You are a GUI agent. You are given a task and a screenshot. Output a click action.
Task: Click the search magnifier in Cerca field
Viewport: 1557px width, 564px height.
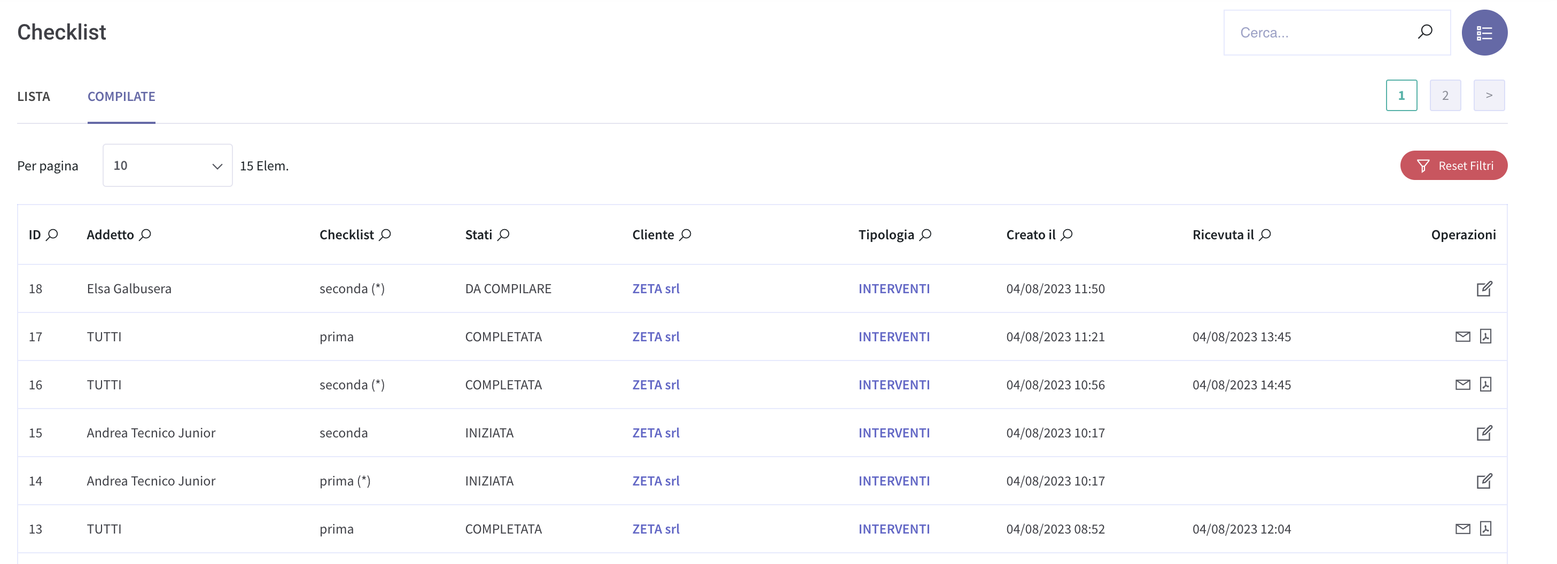click(x=1424, y=32)
